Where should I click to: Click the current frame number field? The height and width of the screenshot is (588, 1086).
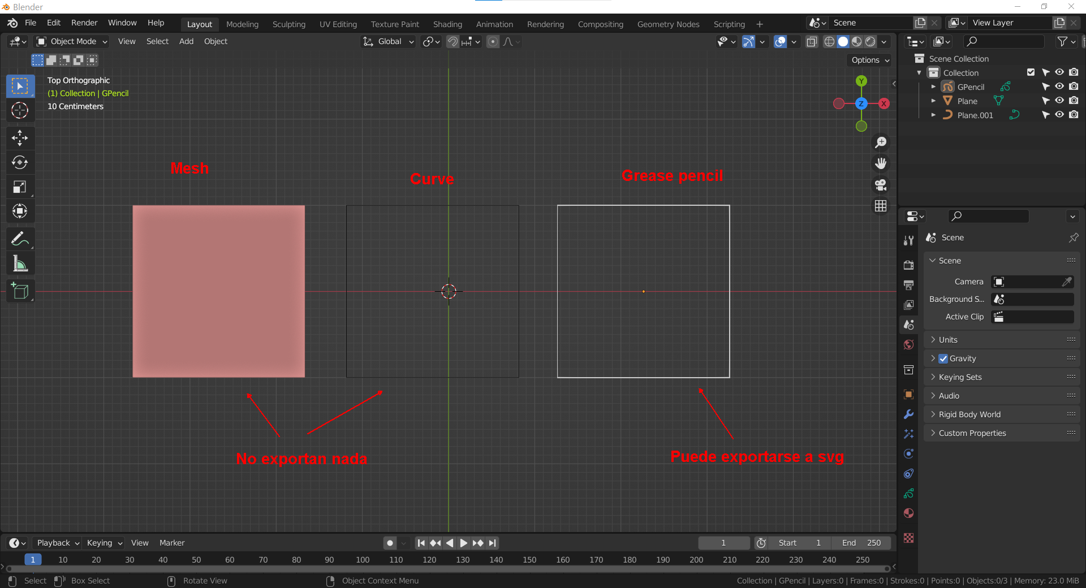pos(723,543)
